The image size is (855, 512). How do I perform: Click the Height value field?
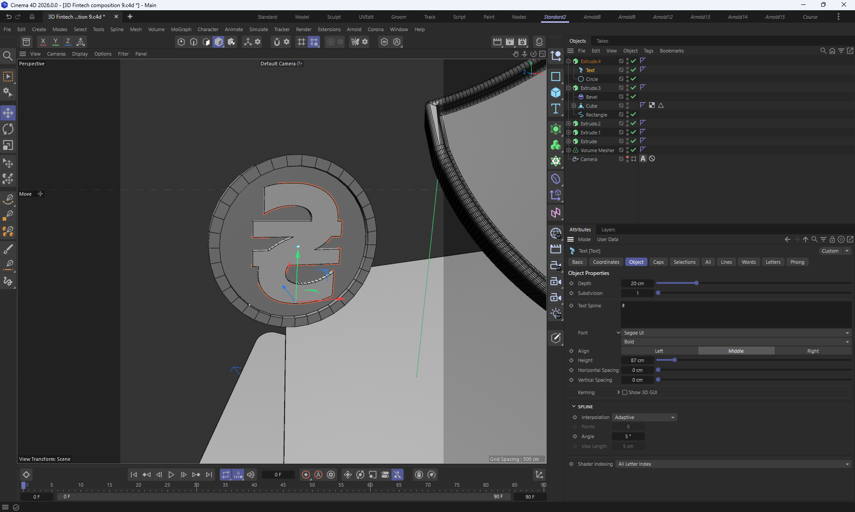click(637, 360)
